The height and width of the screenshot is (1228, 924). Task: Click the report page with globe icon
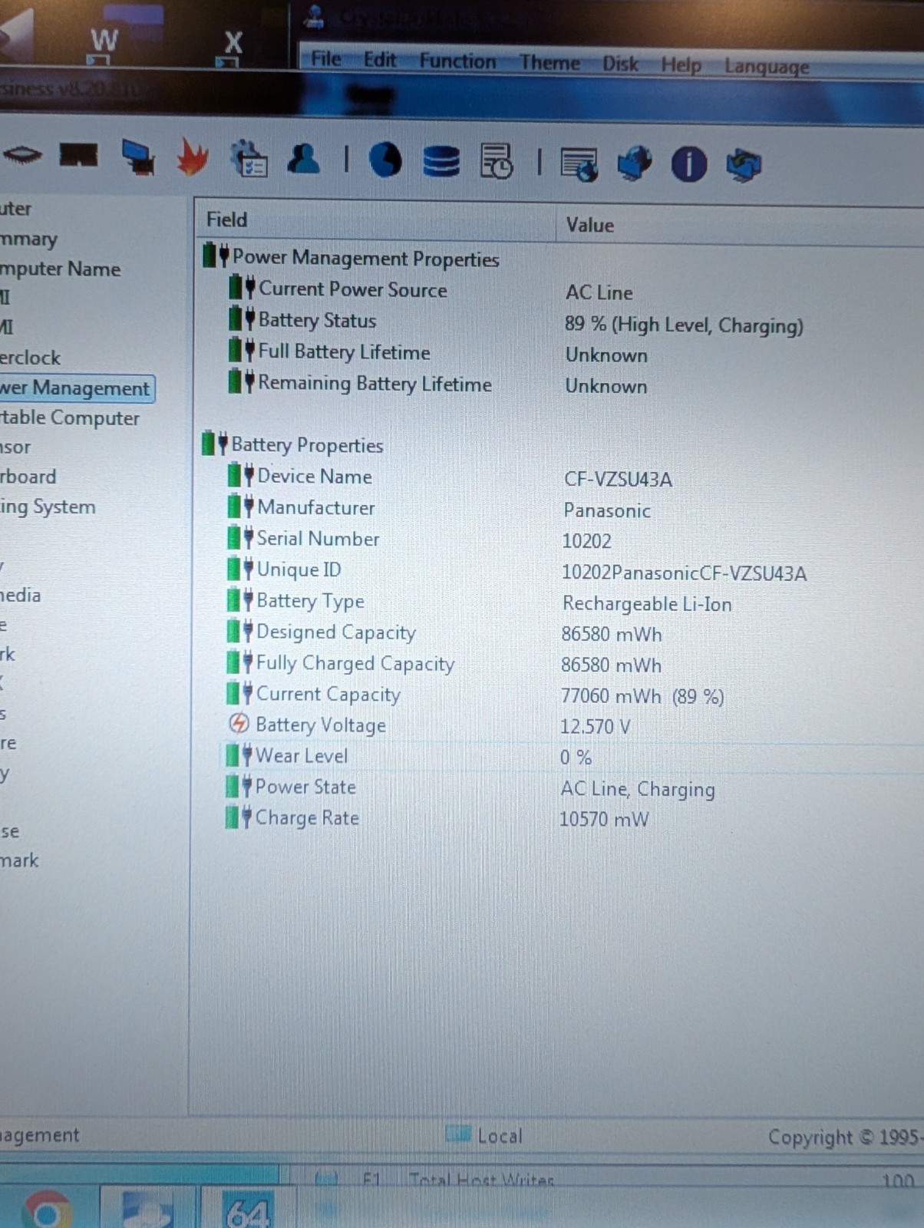click(x=579, y=164)
